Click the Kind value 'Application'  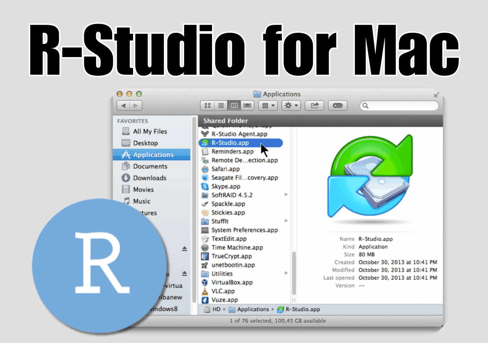click(x=373, y=247)
